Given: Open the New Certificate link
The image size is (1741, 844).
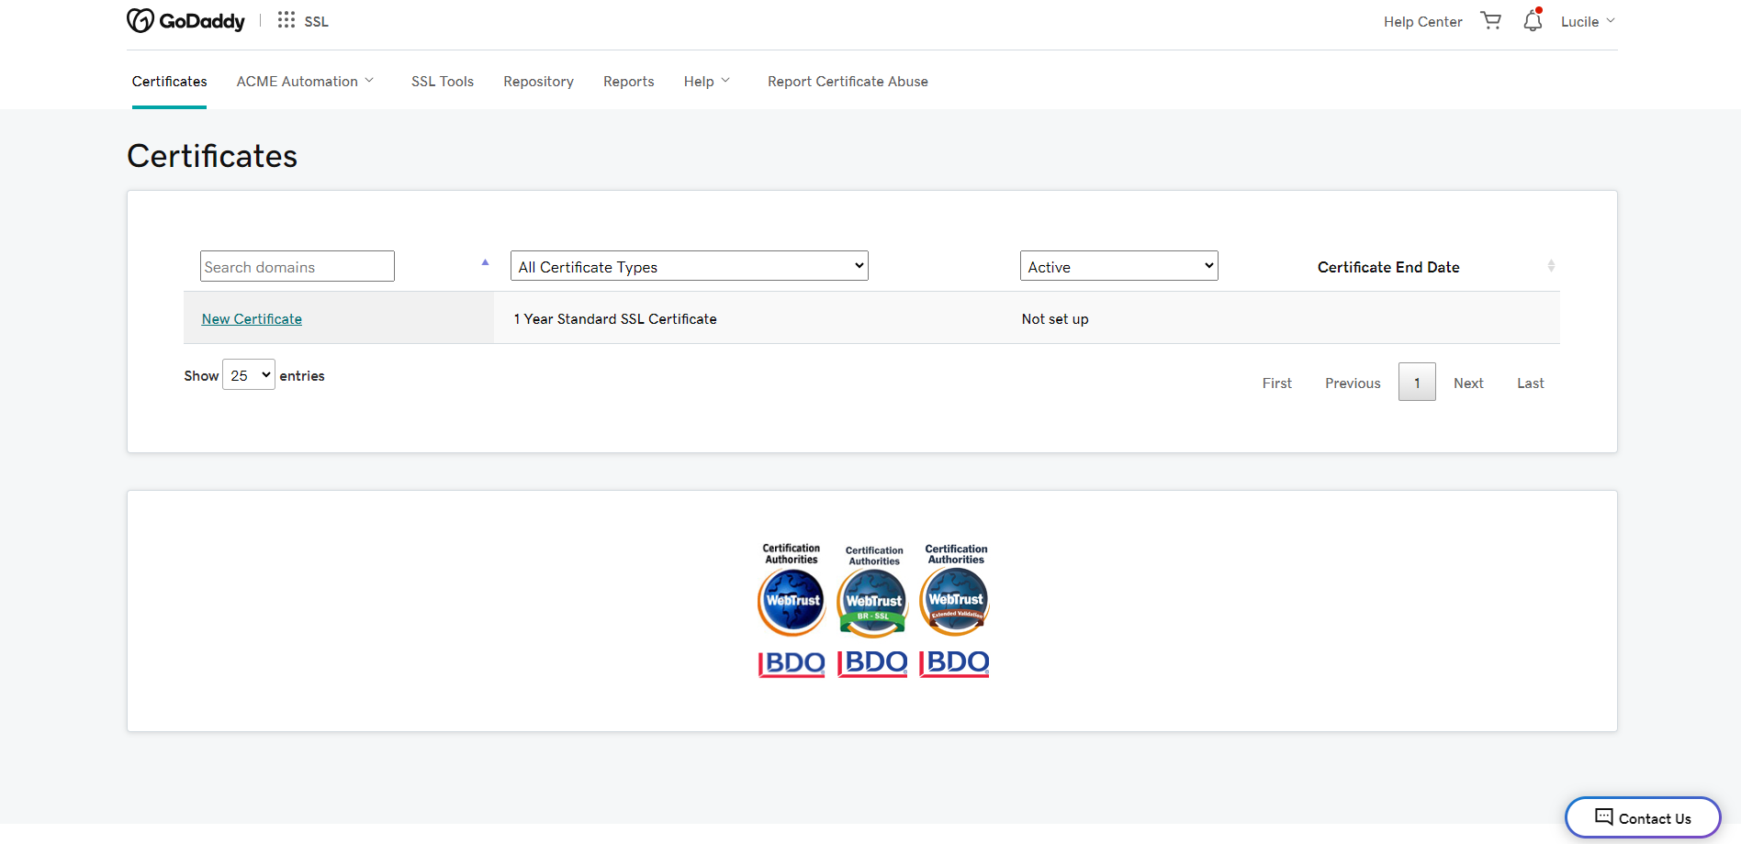Looking at the screenshot, I should click(x=252, y=318).
